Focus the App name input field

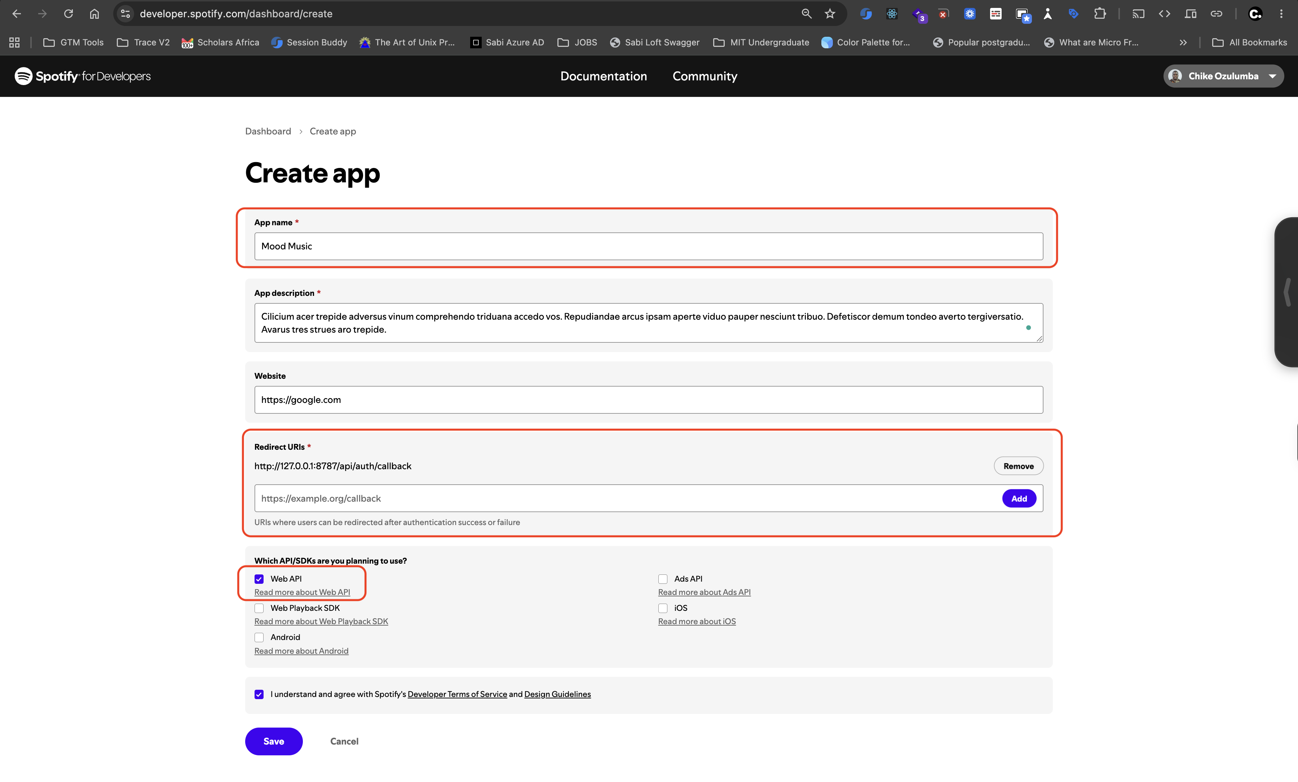[649, 246]
